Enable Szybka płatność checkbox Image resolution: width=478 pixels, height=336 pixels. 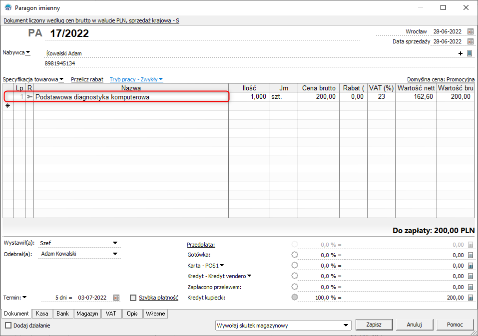133,298
